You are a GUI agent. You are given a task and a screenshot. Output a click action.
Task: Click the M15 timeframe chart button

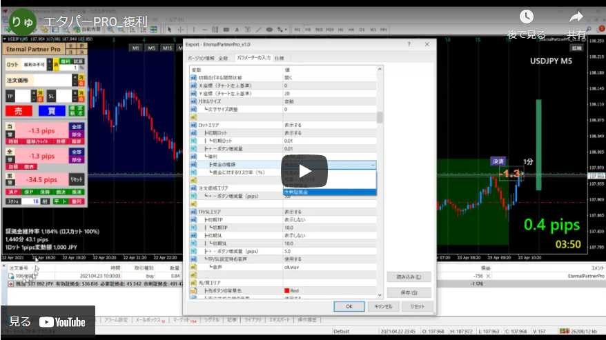[x=167, y=48]
